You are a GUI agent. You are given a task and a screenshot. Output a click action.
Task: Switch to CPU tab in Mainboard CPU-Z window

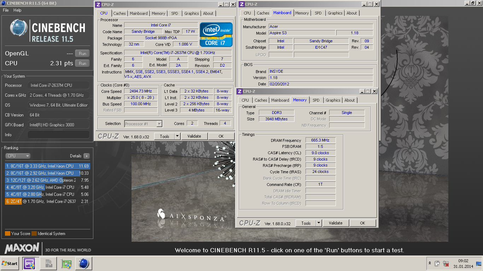[247, 13]
